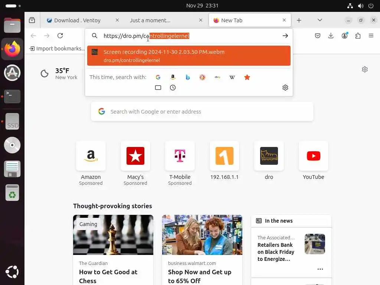Click Import bookmarks in bookmarks toolbar
380x285 pixels.
[x=57, y=49]
